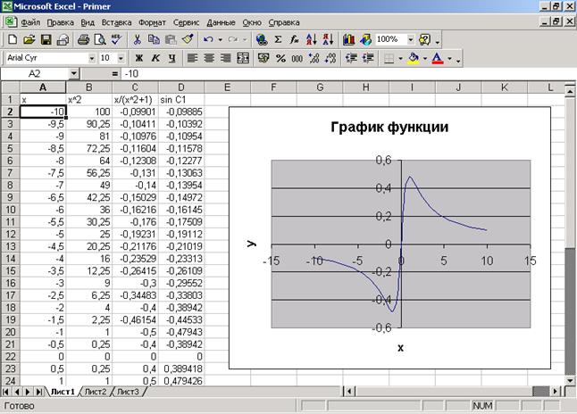Image resolution: width=577 pixels, height=414 pixels.
Task: Click the Percent Style icon
Action: point(281,58)
